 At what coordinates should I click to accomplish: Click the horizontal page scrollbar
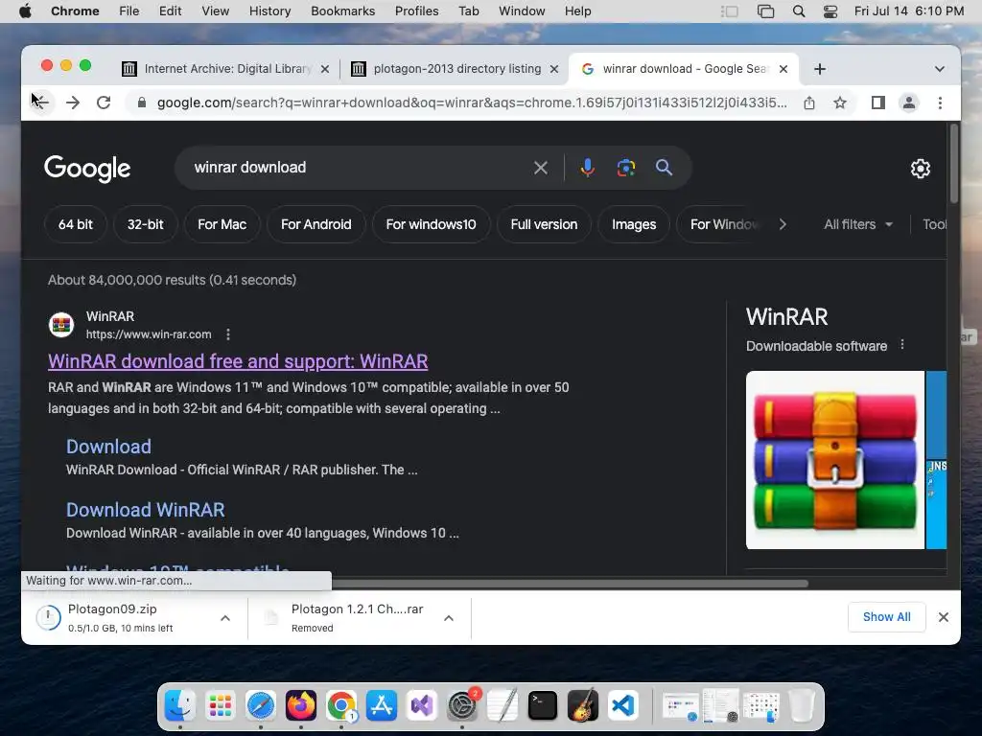tap(570, 584)
